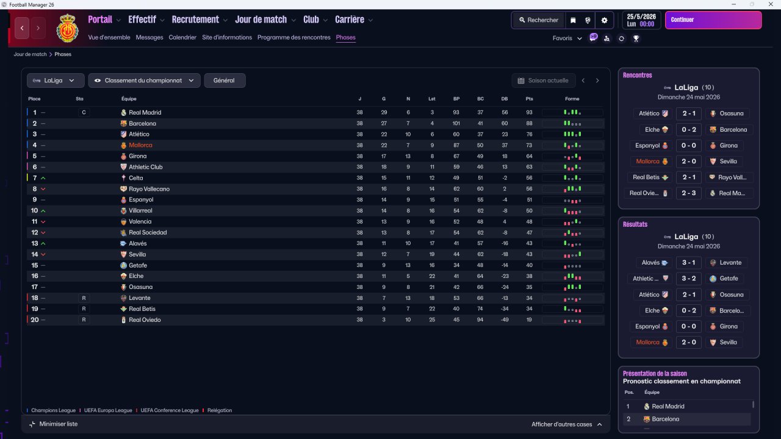Image resolution: width=781 pixels, height=439 pixels.
Task: Click scrollbar in Présentation de la saison
Action: [x=754, y=405]
